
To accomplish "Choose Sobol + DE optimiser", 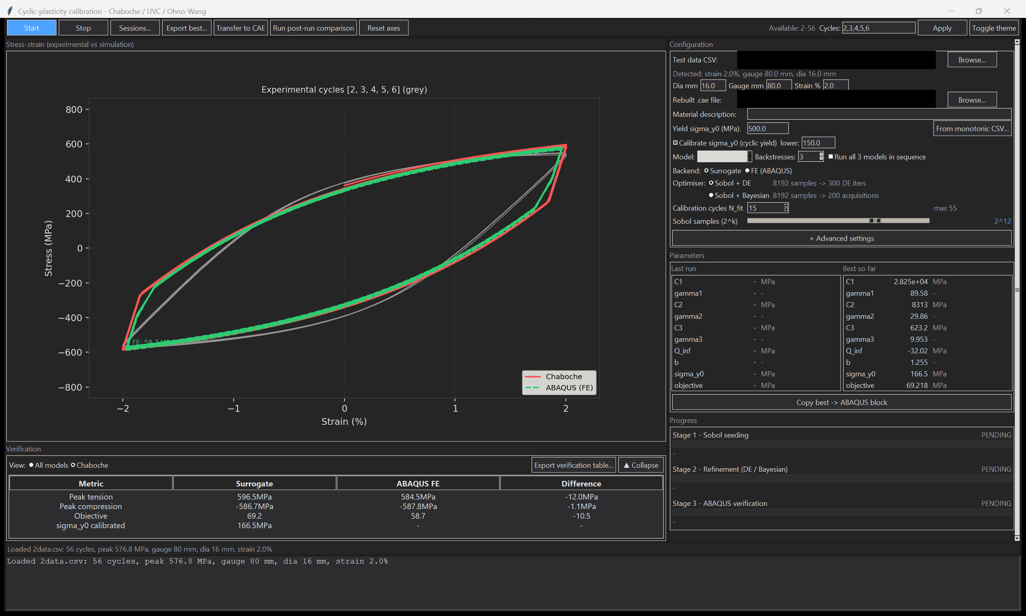I will coord(711,183).
